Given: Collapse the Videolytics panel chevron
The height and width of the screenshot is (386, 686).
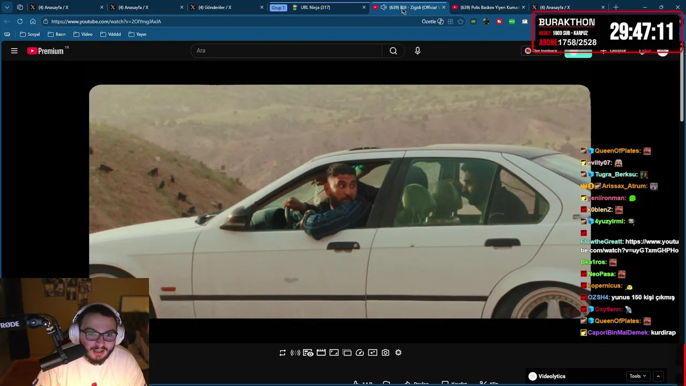Looking at the screenshot, I should pyautogui.click(x=658, y=376).
